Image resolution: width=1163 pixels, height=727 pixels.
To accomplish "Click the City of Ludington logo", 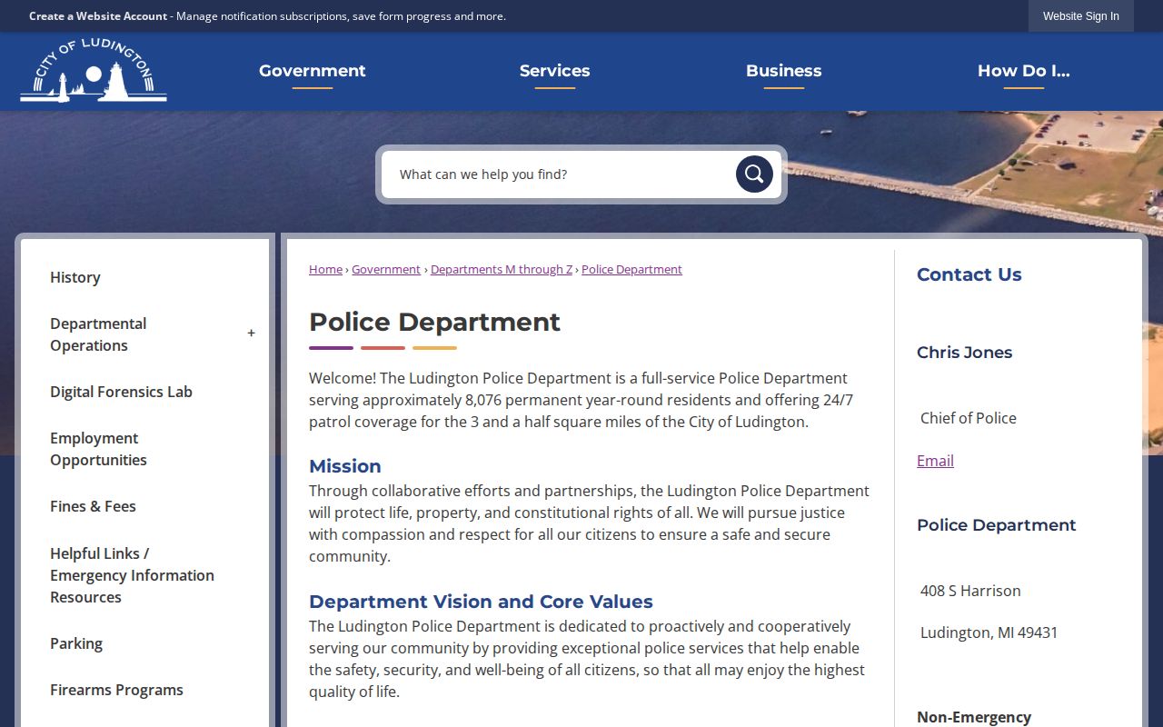I will coord(94,70).
